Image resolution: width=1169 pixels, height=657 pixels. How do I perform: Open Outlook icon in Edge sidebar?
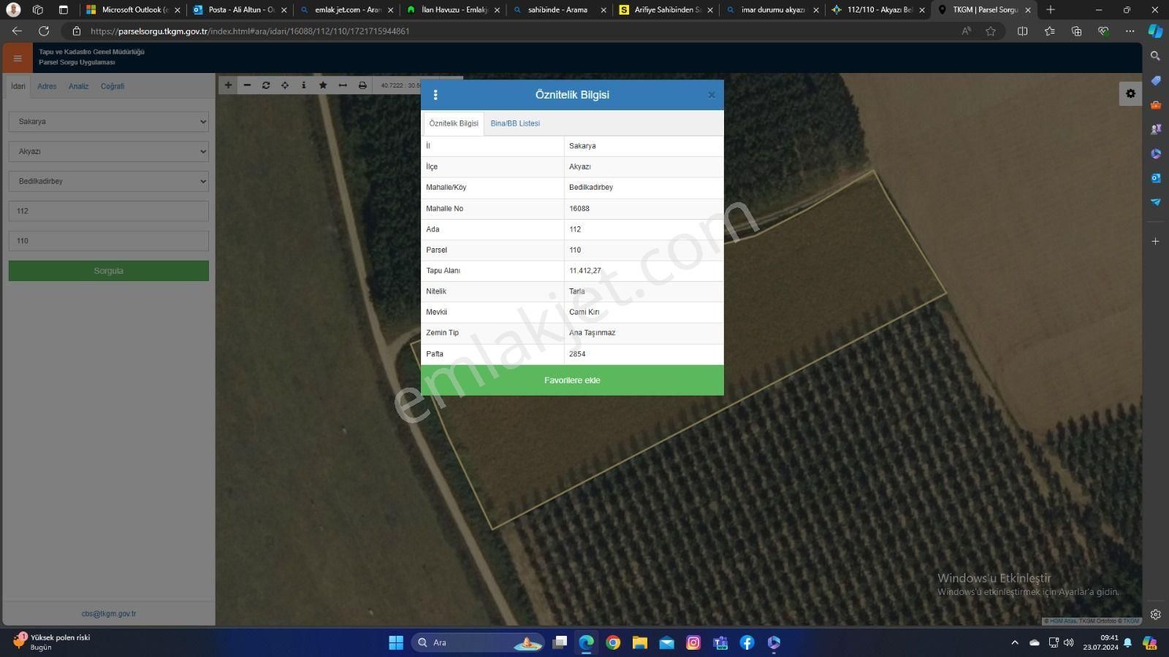tap(1155, 177)
